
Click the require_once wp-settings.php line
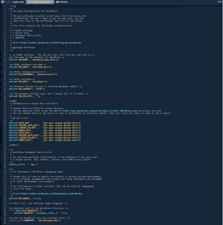35,220
